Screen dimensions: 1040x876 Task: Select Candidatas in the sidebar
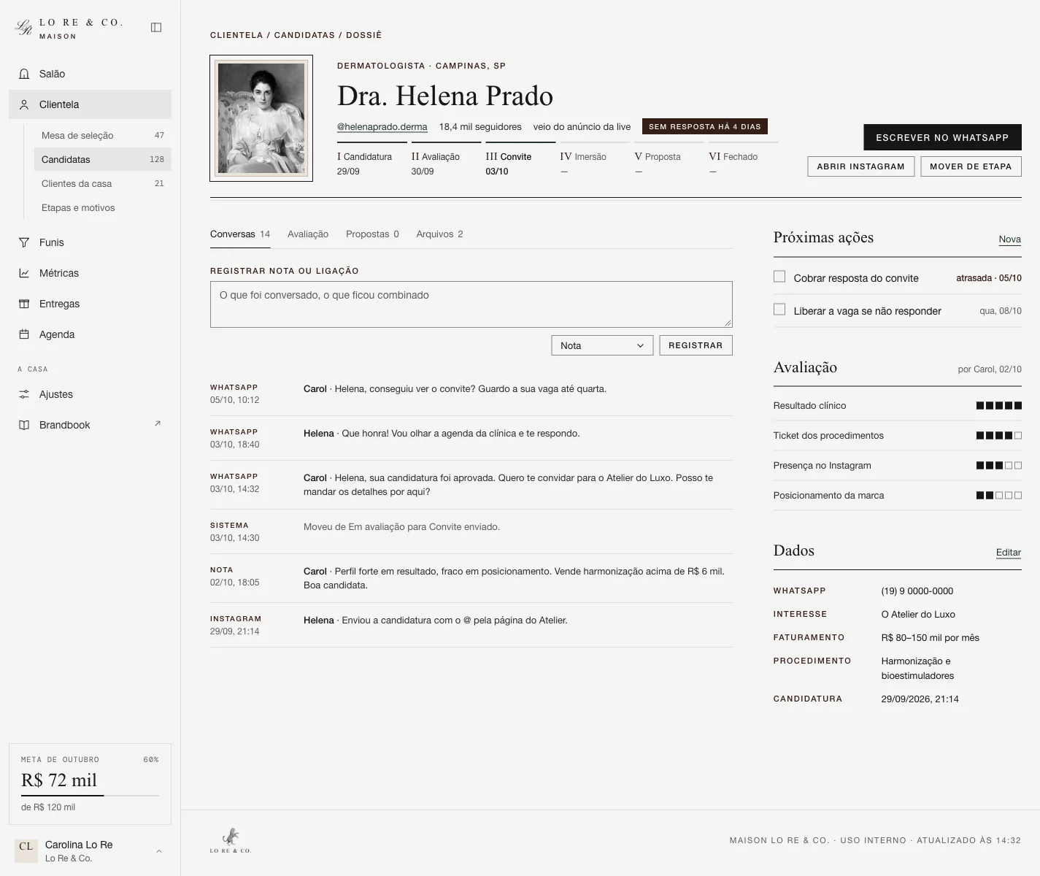pyautogui.click(x=103, y=159)
